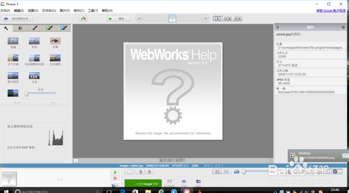The width and height of the screenshot is (349, 193).
Task: Go to next image arrow
Action: tap(205, 19)
